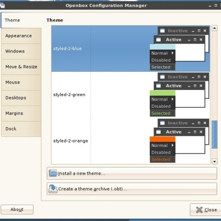Close the configuration manager via Close button
Viewport: 221px width, 221px height.
206,209
